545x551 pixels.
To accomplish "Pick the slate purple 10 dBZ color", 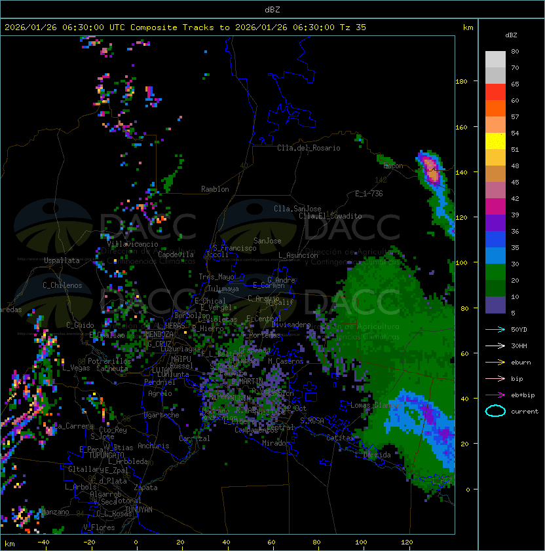I will [x=495, y=304].
